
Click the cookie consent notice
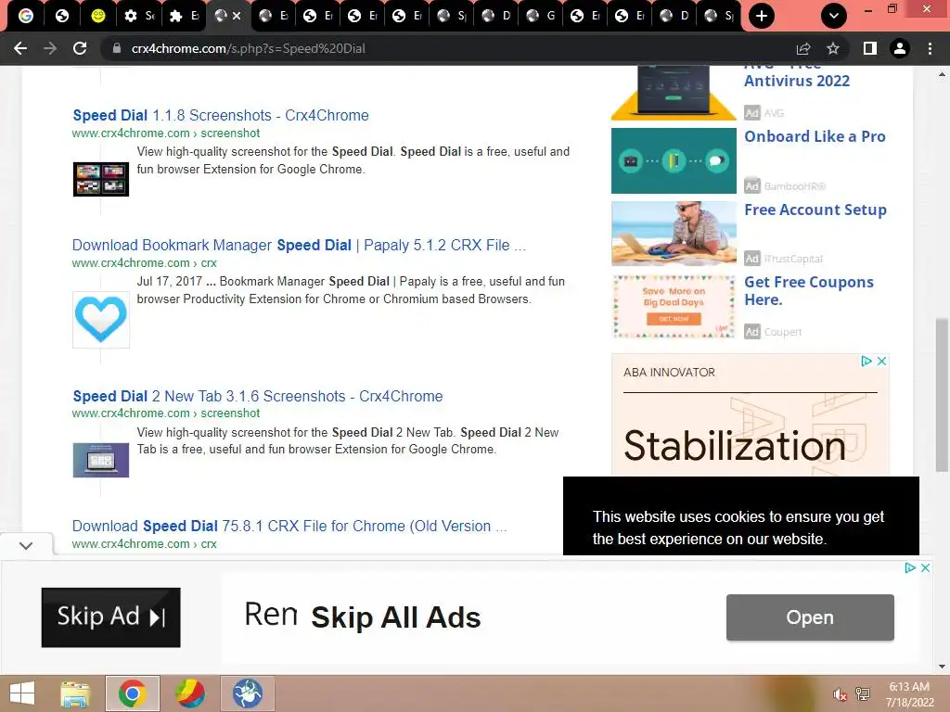pos(741,516)
